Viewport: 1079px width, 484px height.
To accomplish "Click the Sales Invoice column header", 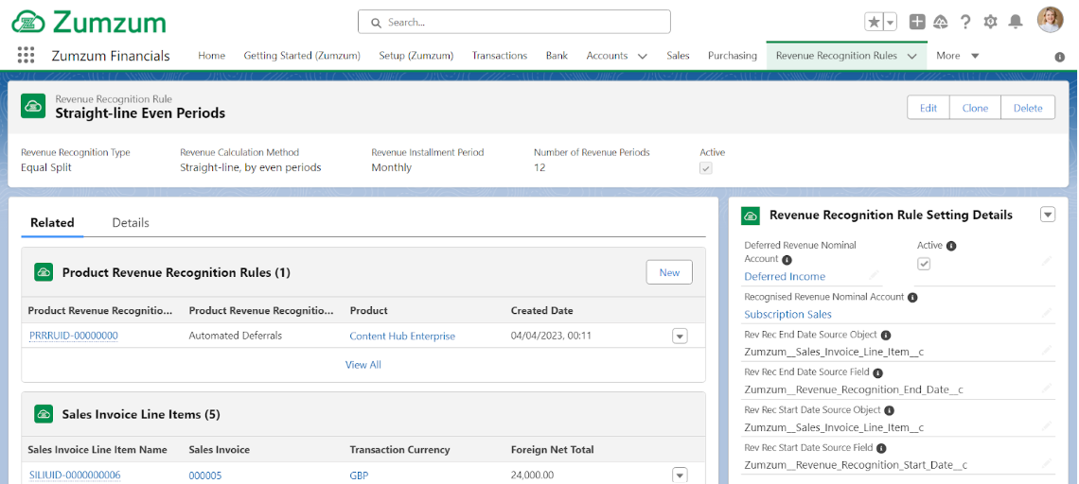I will coord(220,450).
